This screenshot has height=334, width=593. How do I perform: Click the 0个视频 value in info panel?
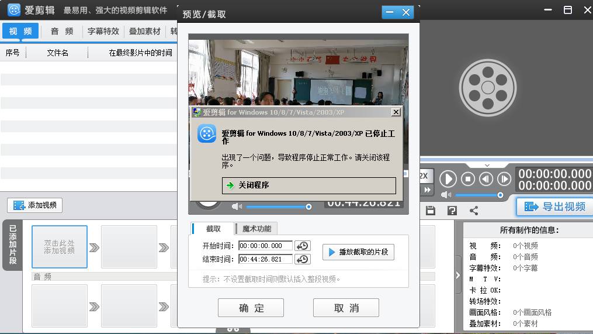[525, 246]
